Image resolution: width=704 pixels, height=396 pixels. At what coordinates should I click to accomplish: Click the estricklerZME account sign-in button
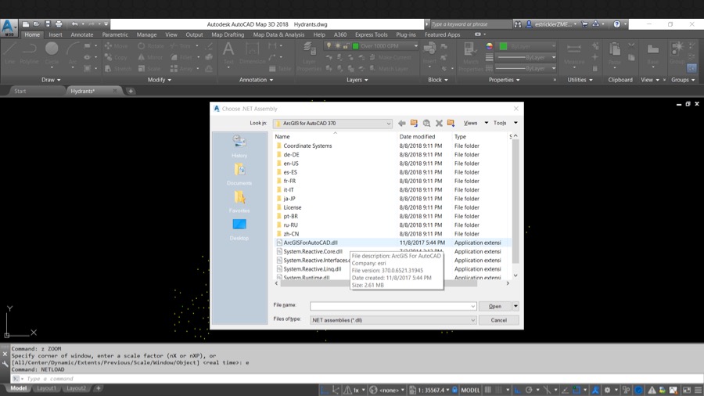(551, 24)
